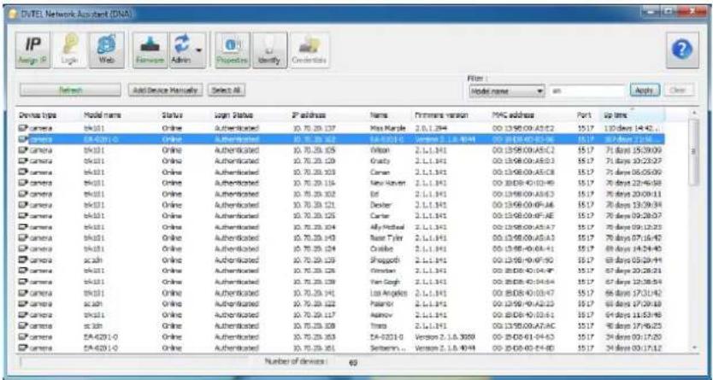Launch the Firmware update tool
The height and width of the screenshot is (380, 713).
(x=150, y=50)
